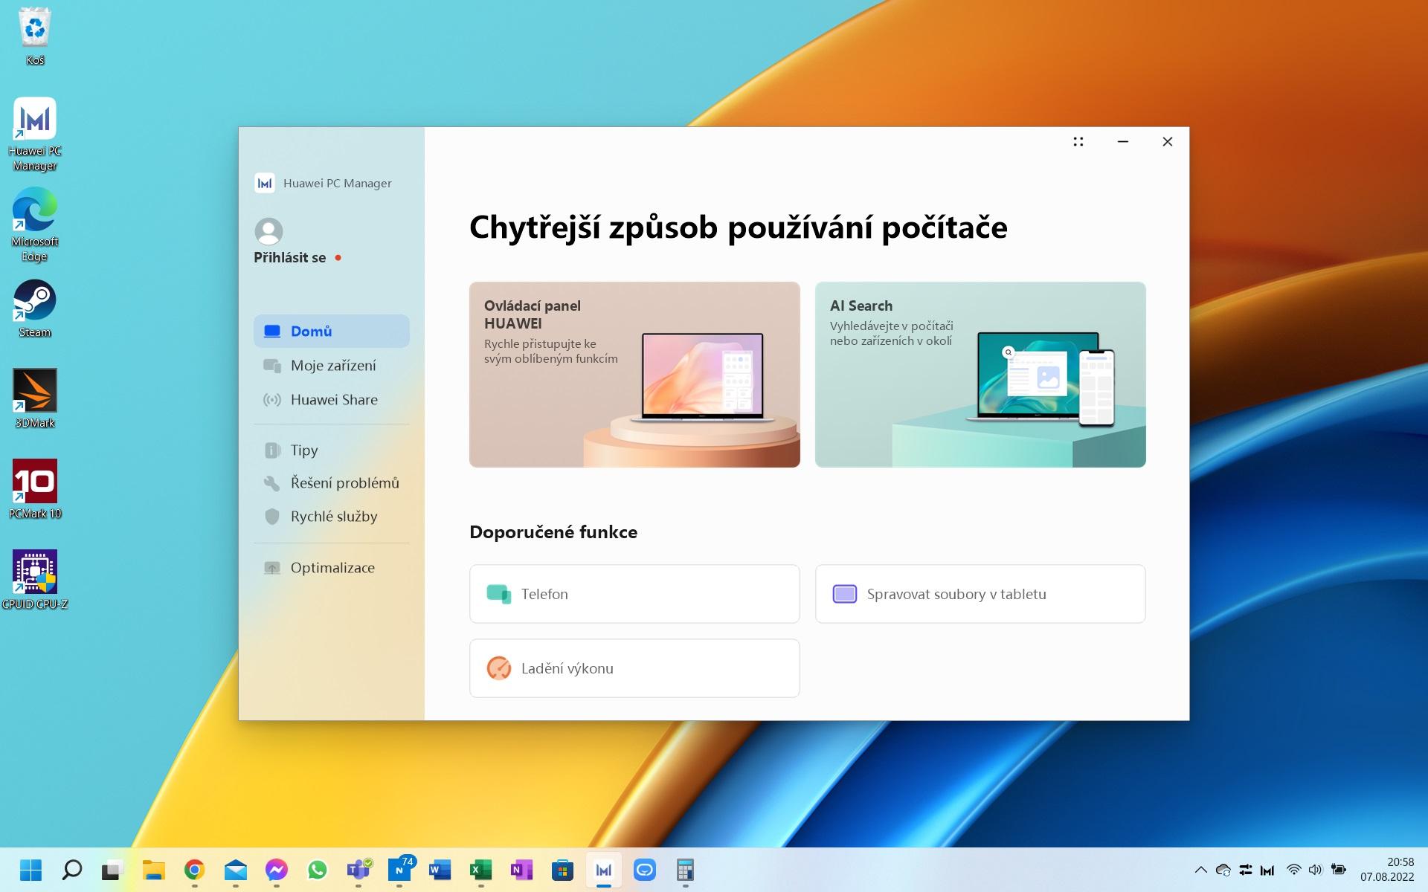Open Rychlé služby section

tap(331, 517)
